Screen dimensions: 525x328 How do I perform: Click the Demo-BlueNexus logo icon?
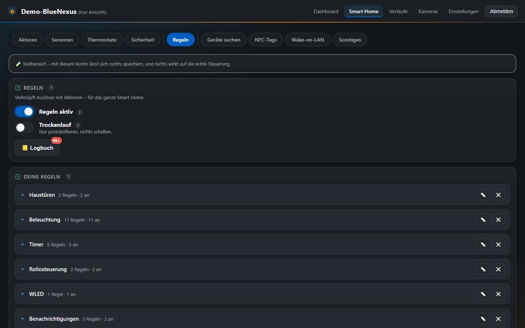(x=12, y=11)
